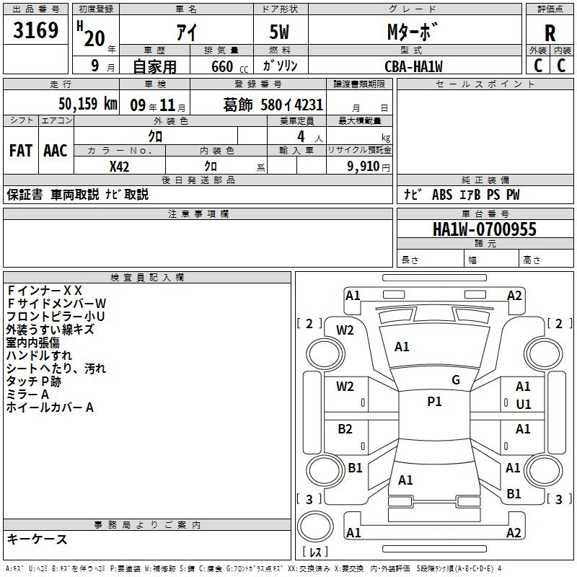Click the G mark on the windshield diagram
This screenshot has height=577, width=577.
click(456, 380)
